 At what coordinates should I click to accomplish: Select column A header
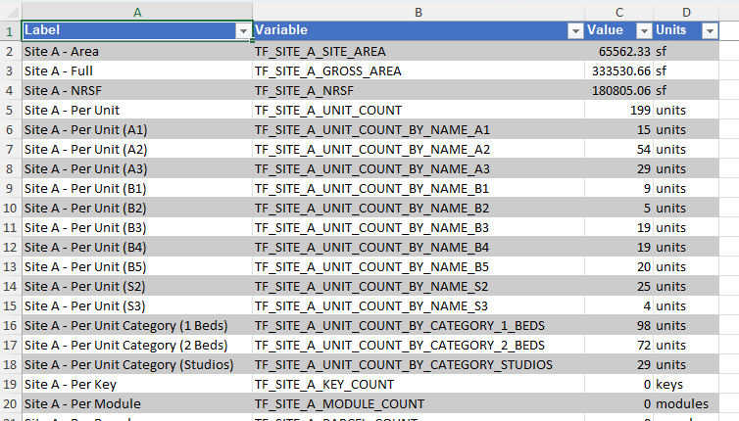(136, 11)
